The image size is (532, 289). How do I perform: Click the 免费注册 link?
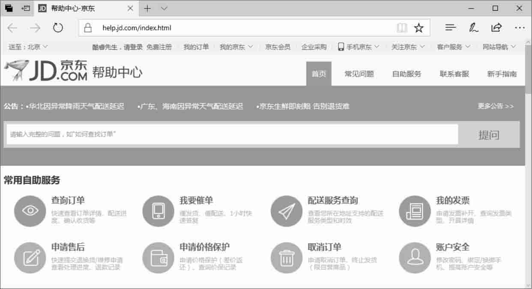[x=159, y=47]
